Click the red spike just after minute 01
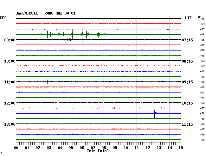 [x=30, y=129]
